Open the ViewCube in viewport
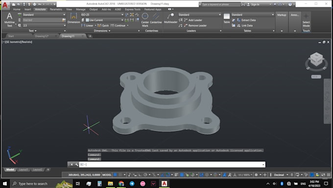333x188 pixels. pos(316,59)
